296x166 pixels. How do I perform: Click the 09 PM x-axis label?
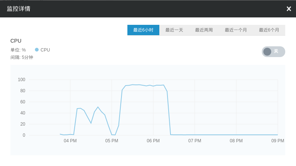click(277, 141)
